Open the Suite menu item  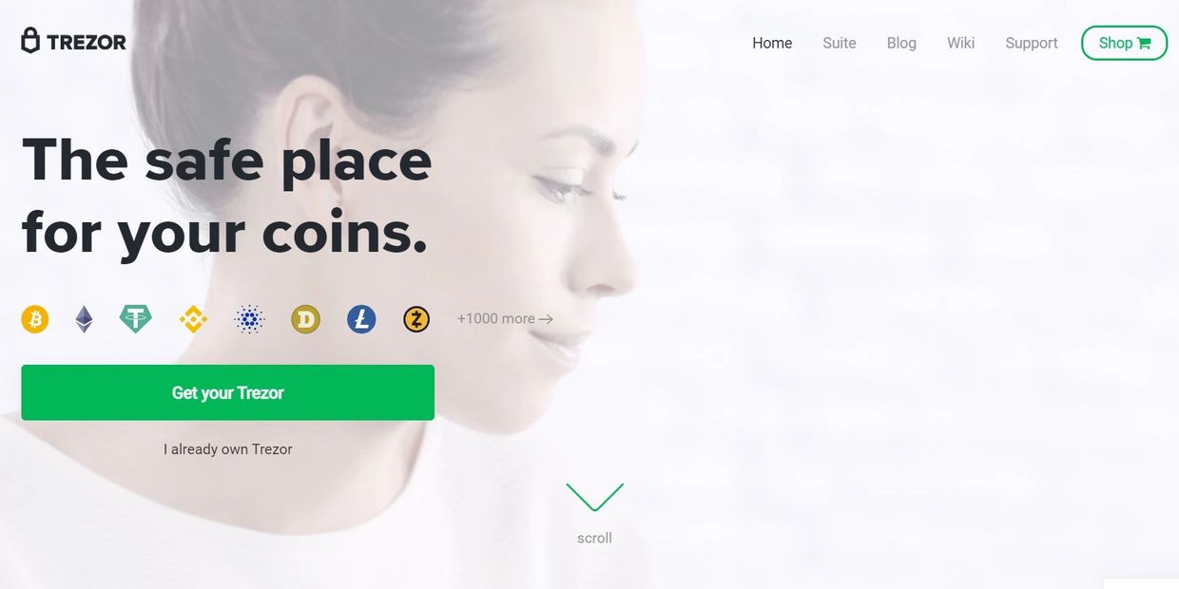click(840, 43)
